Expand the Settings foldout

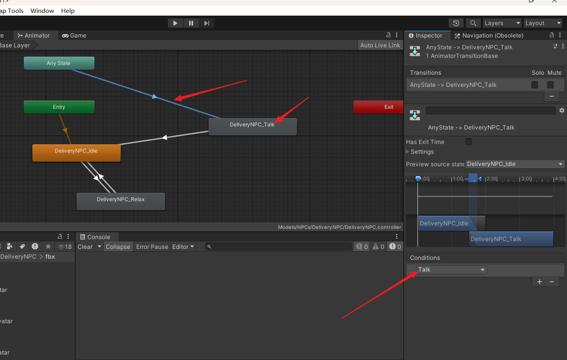tap(408, 152)
